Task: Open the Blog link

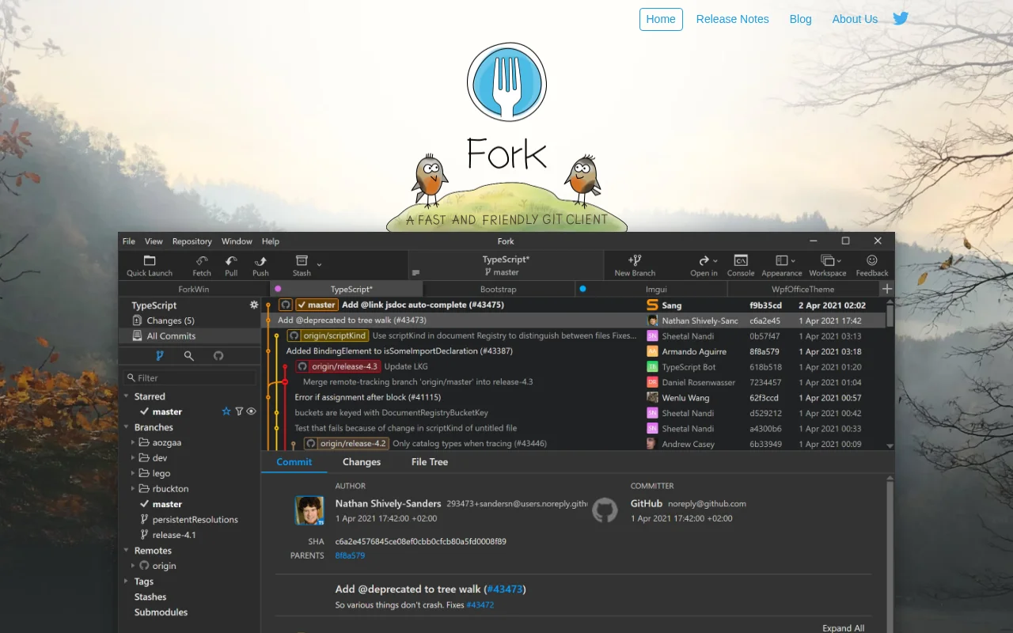Action: pos(801,19)
